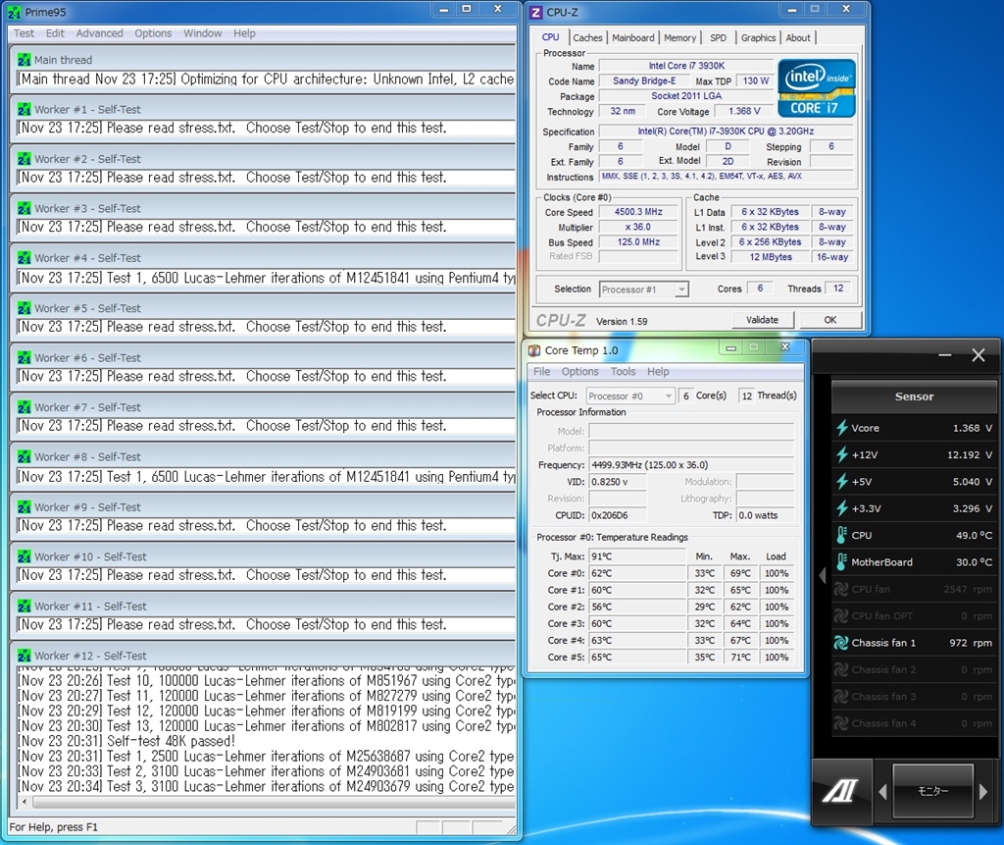
Task: Click the Worker #1 Self-Test icon
Action: coord(25,109)
